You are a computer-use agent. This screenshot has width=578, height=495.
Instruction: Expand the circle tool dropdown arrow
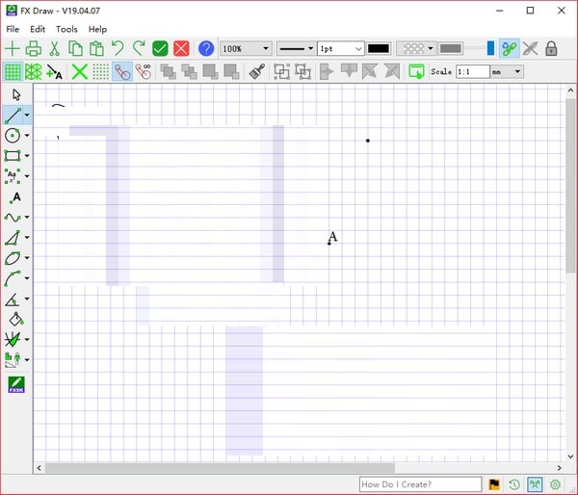27,136
